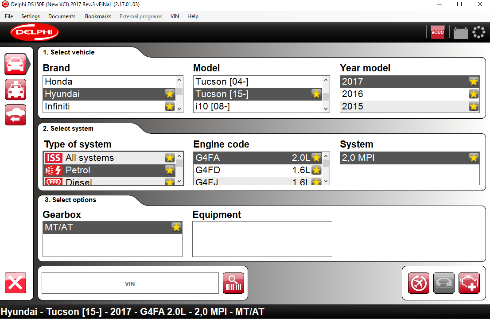
Task: Click the battery voltage status icon
Action: click(460, 32)
